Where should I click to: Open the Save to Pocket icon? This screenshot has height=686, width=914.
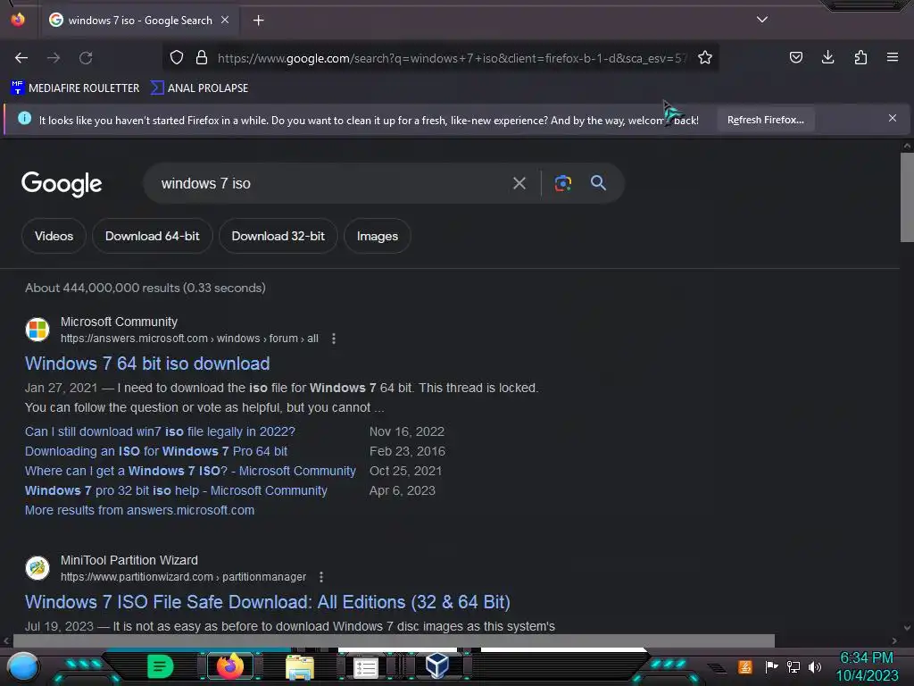[x=795, y=57]
